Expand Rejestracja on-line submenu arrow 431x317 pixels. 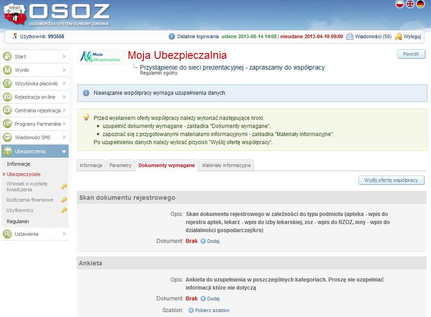point(64,97)
